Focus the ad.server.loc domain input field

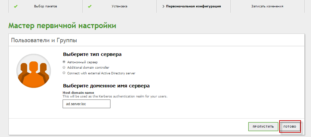click(86, 104)
